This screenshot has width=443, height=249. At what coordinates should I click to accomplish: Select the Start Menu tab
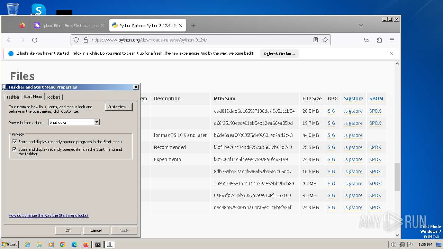33,96
